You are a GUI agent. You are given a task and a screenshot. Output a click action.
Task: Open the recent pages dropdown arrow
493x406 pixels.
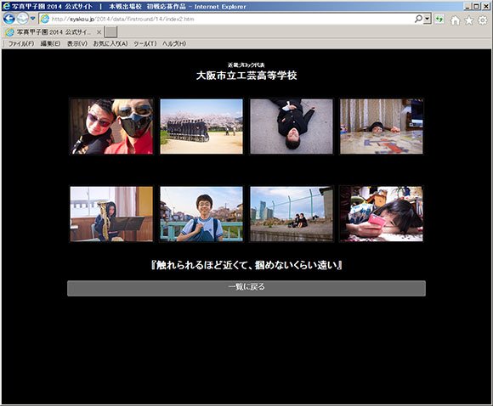click(x=32, y=19)
